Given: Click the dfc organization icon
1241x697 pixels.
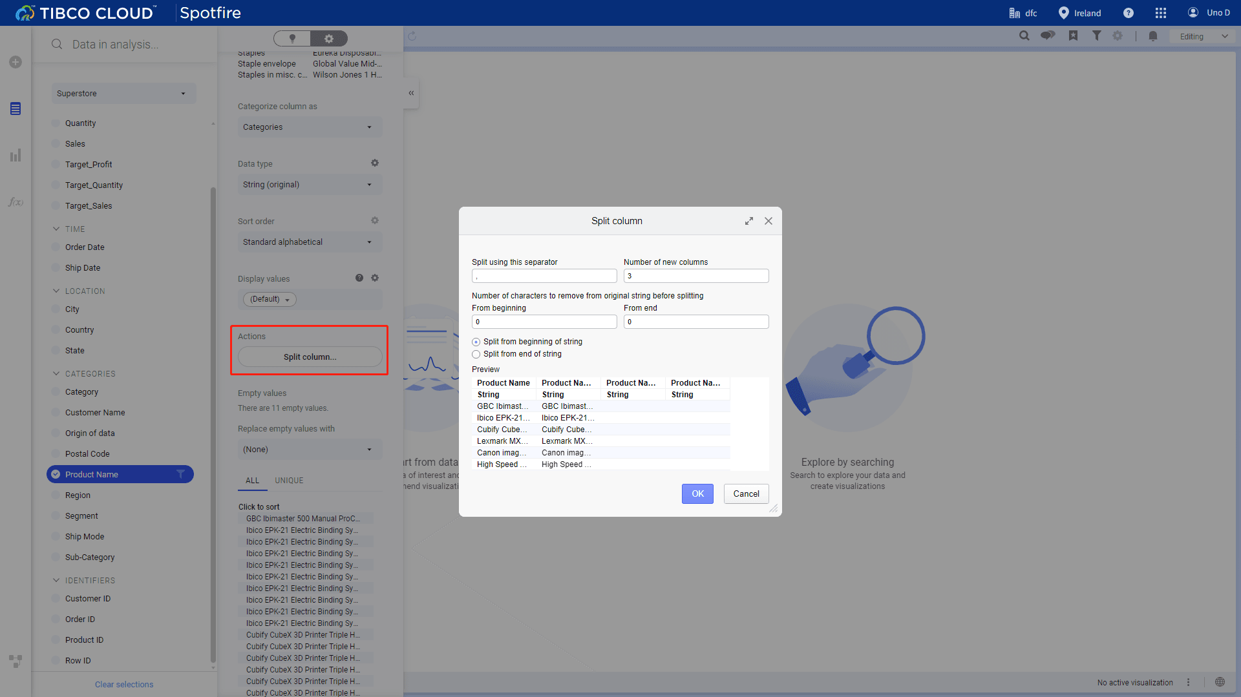Looking at the screenshot, I should [x=1015, y=13].
